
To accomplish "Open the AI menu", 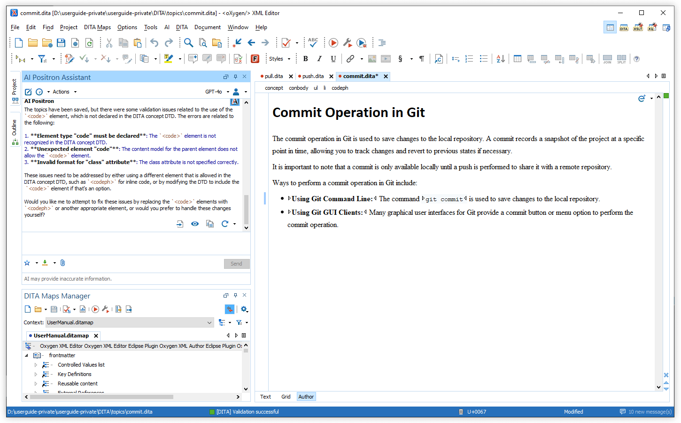I will coord(167,27).
